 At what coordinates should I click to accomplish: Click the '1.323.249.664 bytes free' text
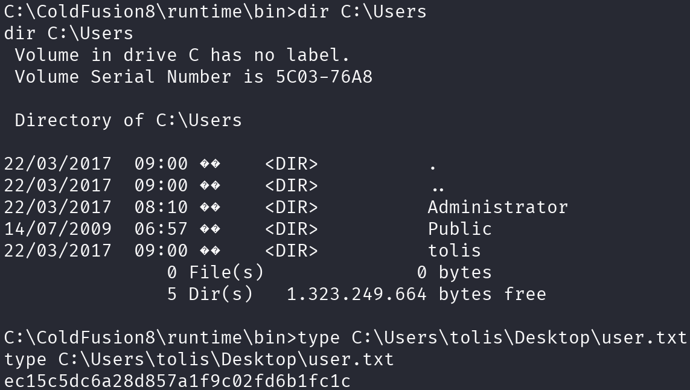click(x=417, y=293)
